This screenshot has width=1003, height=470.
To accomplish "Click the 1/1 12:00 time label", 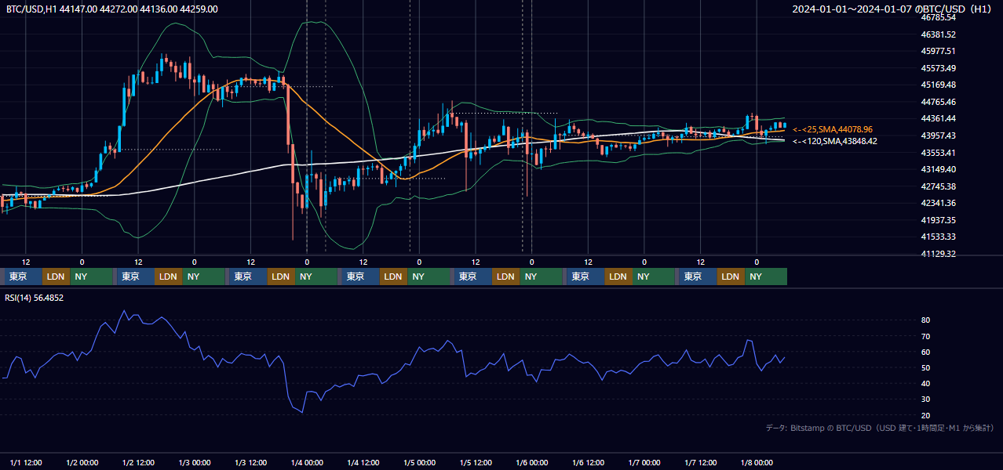I will click(x=26, y=462).
